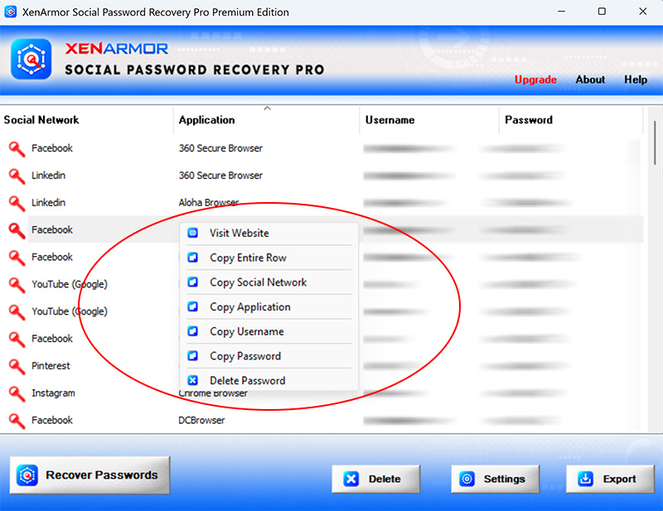Open Settings from the bottom bar
663x511 pixels.
click(x=495, y=479)
